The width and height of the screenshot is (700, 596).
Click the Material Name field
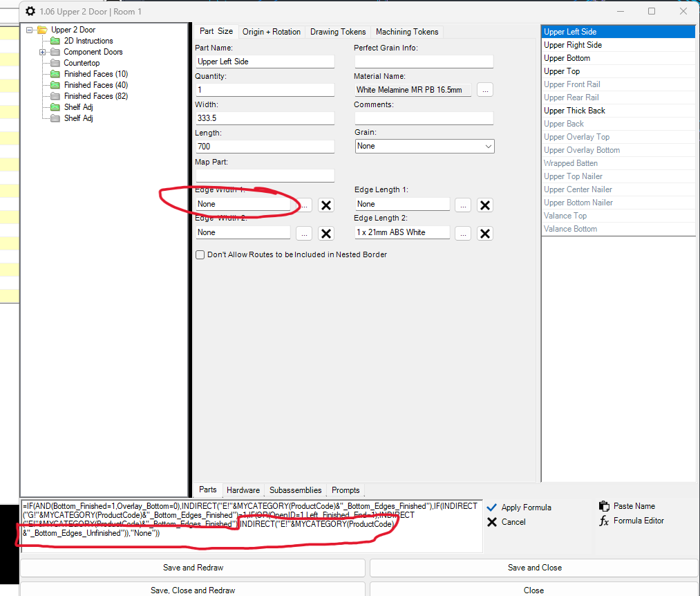coord(413,90)
